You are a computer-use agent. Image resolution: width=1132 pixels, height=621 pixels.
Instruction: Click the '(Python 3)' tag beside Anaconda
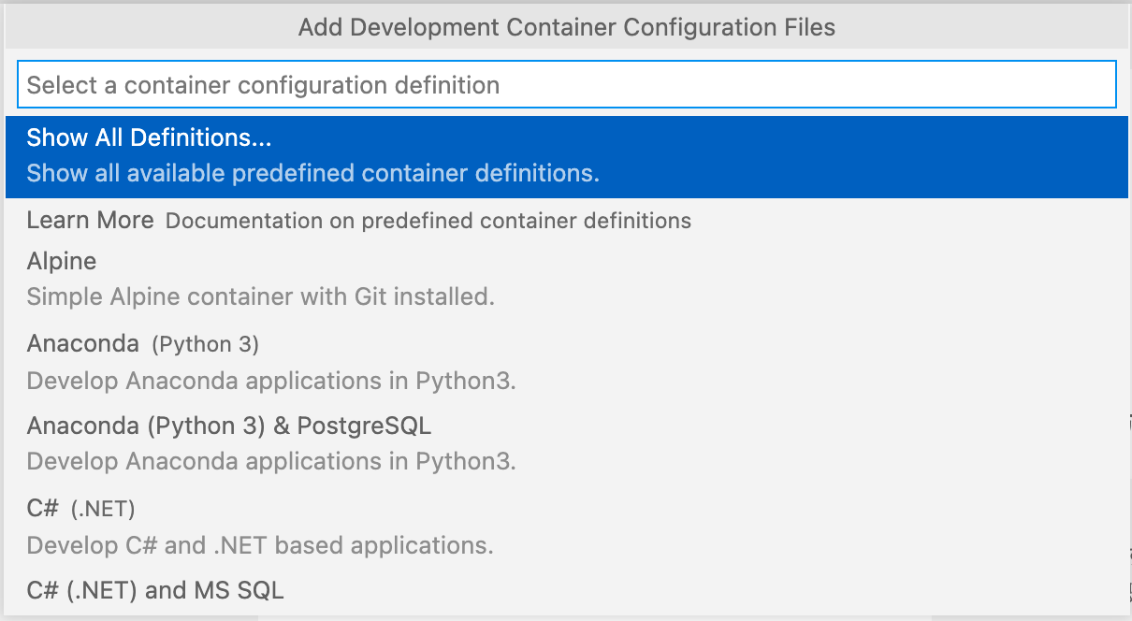[x=206, y=344]
